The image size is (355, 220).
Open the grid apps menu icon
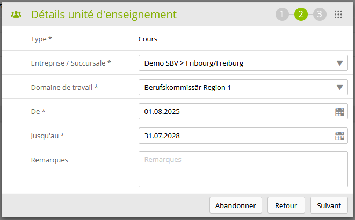point(338,15)
